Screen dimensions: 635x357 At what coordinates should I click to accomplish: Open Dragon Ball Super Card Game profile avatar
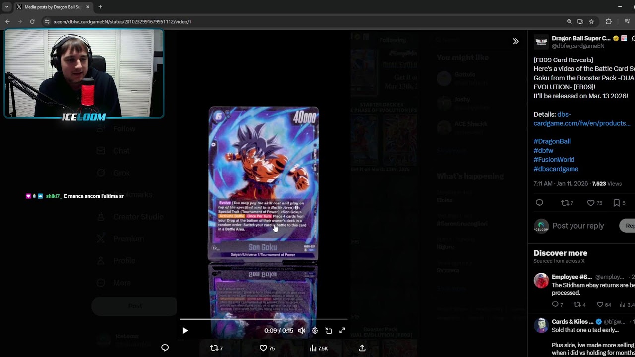[541, 42]
